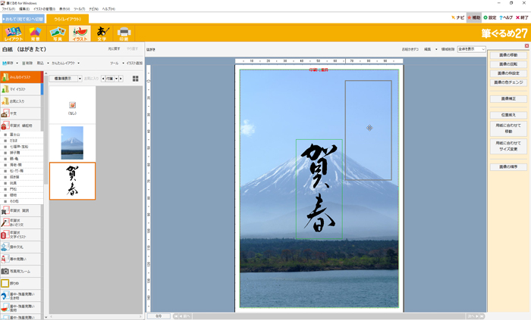Click the 画像の回転 button
Screen dimensions: 531x320
pyautogui.click(x=509, y=64)
